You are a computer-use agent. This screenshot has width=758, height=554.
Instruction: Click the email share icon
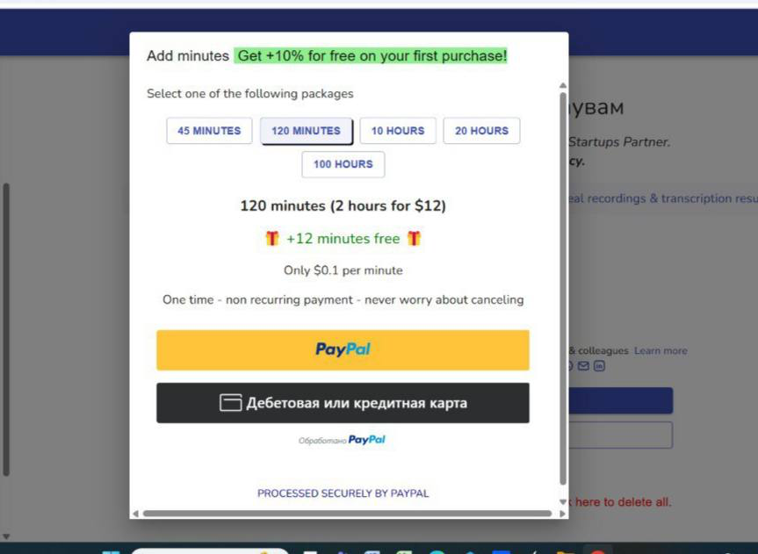click(583, 366)
